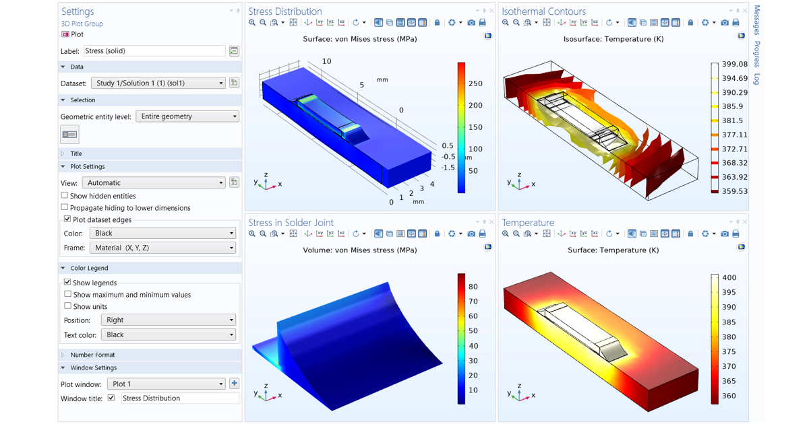Zoom extents in Isothermal Contours toolbar
This screenshot has height=424, width=809.
[547, 23]
